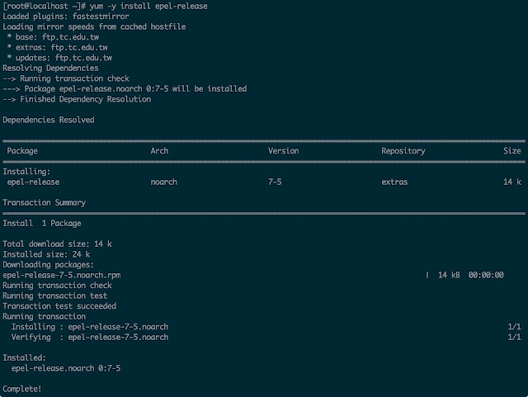Viewport: 528px width, 397px height.
Task: Click the '[root@localhost ~]#' prompt
Action: coord(45,6)
